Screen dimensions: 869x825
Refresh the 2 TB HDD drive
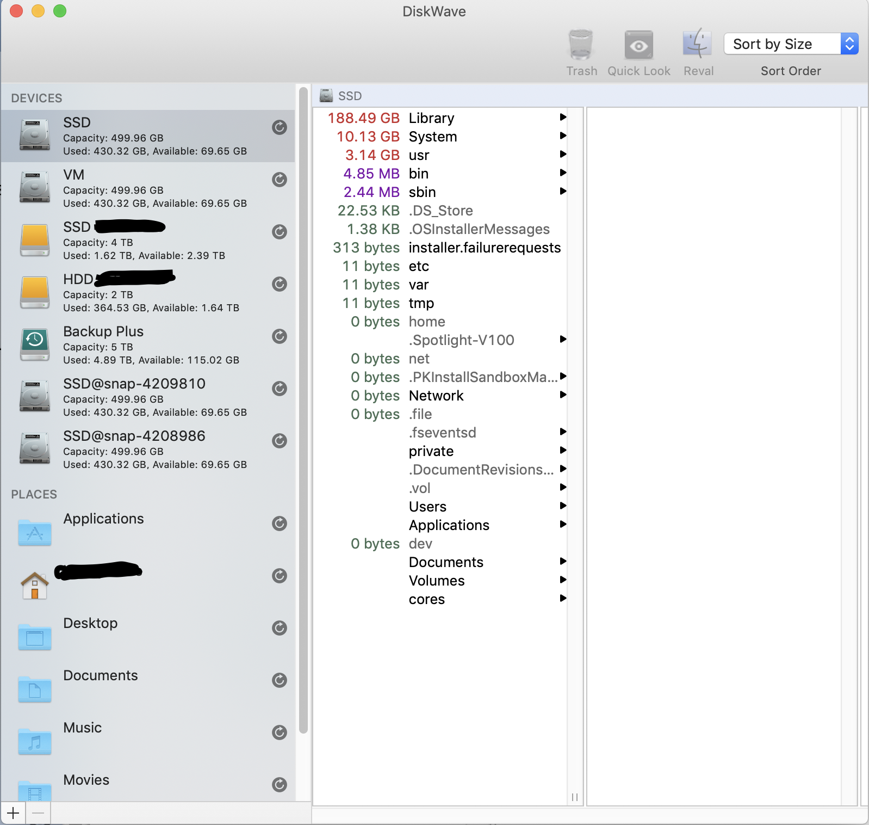point(280,284)
